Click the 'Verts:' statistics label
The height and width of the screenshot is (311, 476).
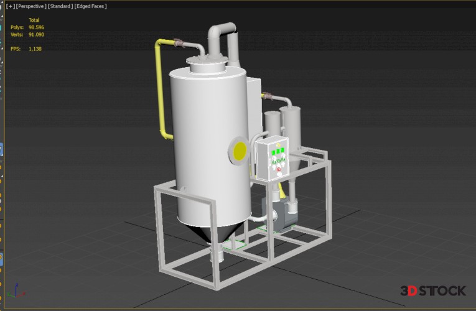pyautogui.click(x=17, y=35)
